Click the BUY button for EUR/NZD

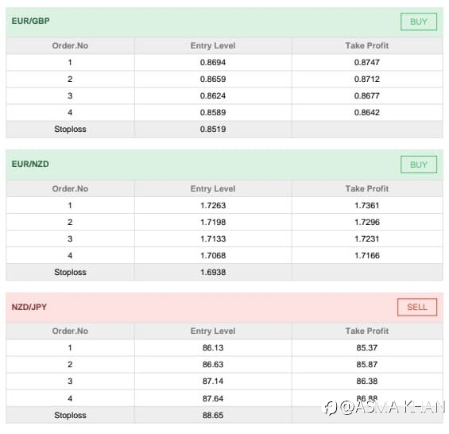(x=419, y=165)
